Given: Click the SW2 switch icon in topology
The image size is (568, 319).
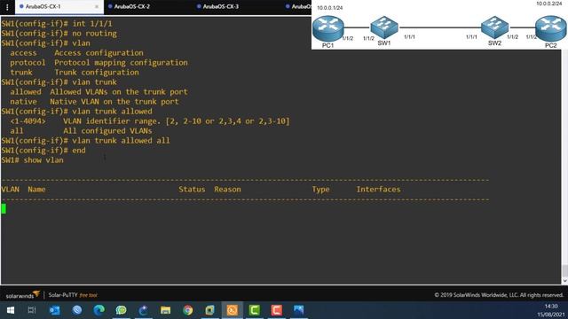Looking at the screenshot, I should tap(494, 27).
